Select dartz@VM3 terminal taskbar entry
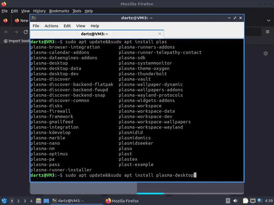274x205 pixels. pyautogui.click(x=77, y=201)
